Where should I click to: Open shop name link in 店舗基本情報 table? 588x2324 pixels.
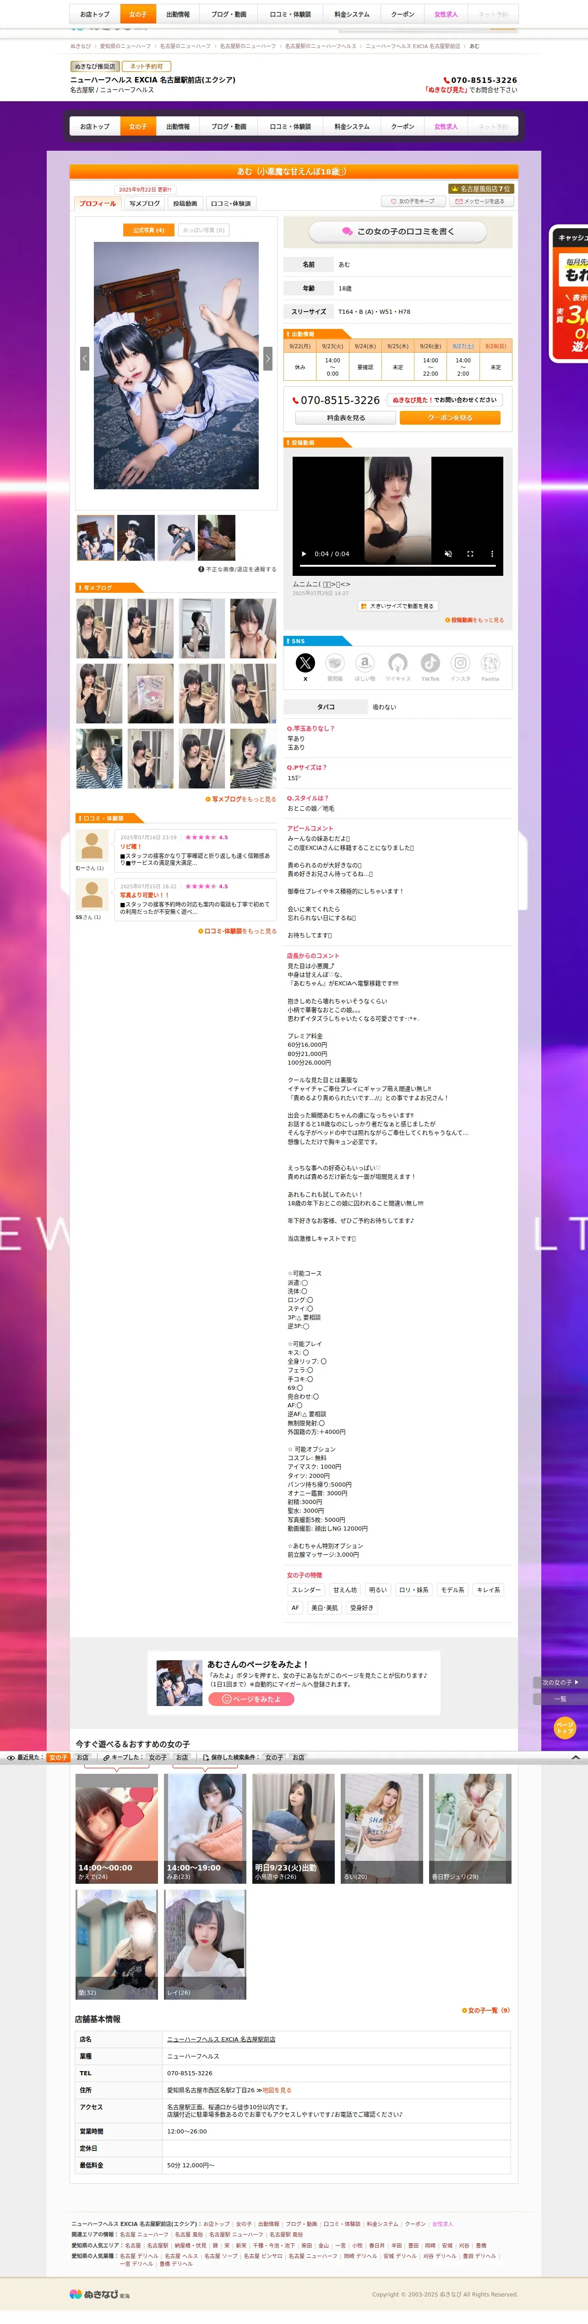pyautogui.click(x=221, y=2039)
